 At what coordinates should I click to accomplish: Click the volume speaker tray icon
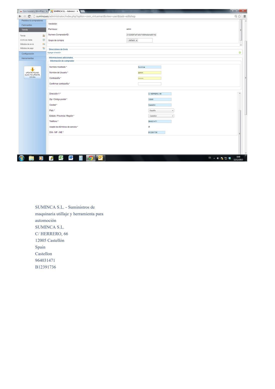[x=218, y=158]
